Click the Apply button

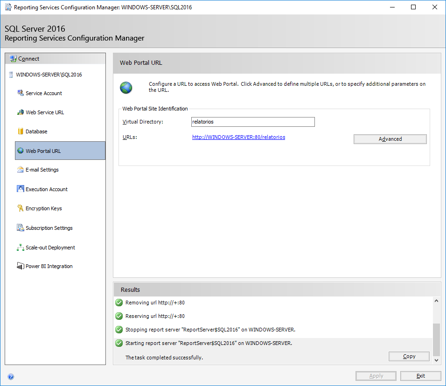point(376,376)
